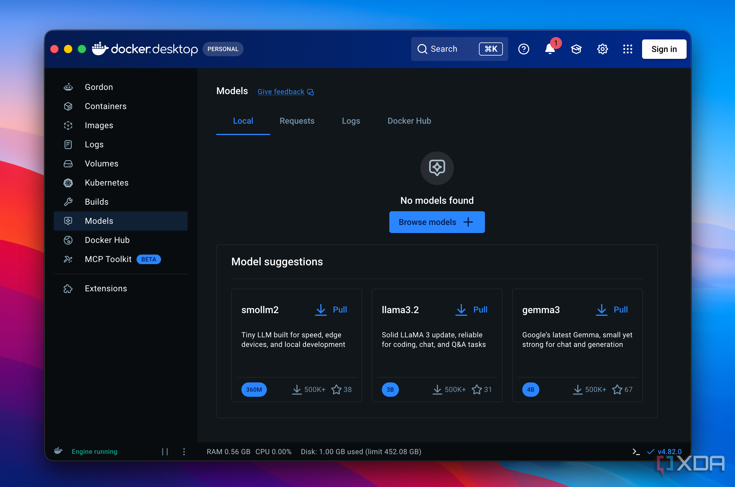Viewport: 735px width, 487px height.
Task: Open the Images section
Action: [120, 125]
